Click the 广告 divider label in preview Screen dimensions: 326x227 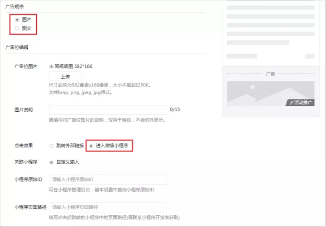tap(270, 73)
